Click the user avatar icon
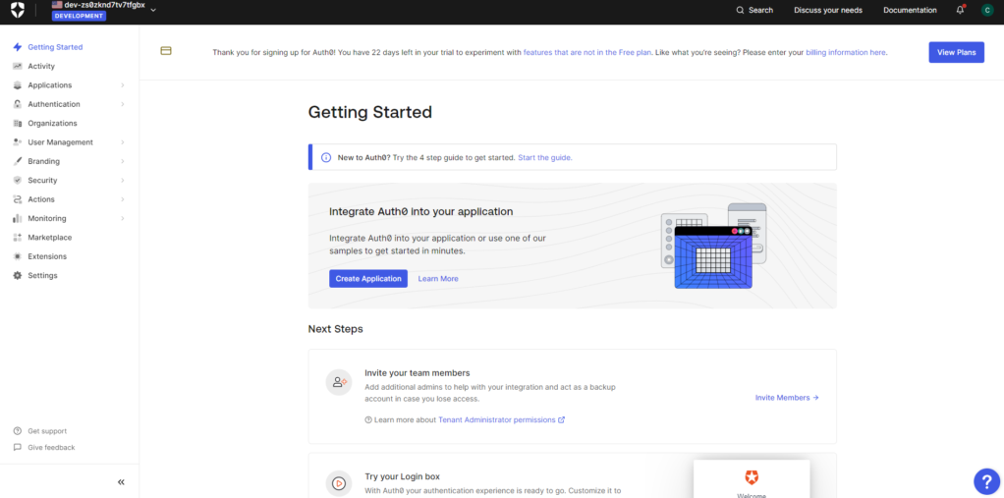1004x498 pixels. [x=987, y=10]
